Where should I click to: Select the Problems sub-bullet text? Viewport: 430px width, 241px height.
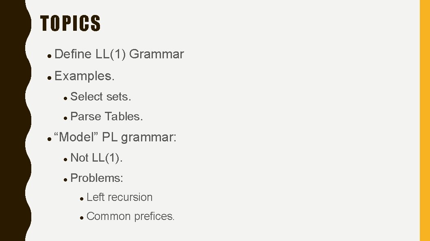(x=97, y=178)
